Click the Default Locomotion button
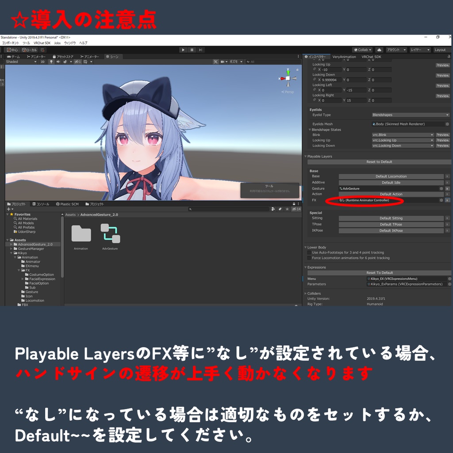 coord(391,177)
